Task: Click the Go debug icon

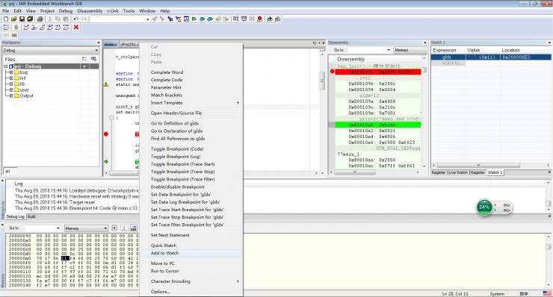Action: click(66, 27)
